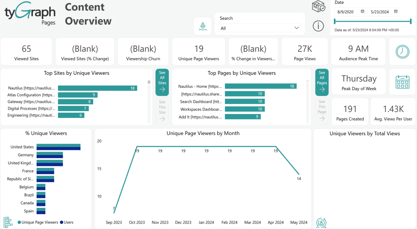Viewport: 417px width, 229px height.
Task: Open the package box checkmark icon
Action: (x=318, y=6)
